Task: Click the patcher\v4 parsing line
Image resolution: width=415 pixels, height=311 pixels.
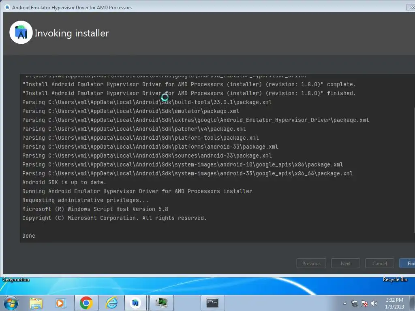Action: [x=134, y=129]
